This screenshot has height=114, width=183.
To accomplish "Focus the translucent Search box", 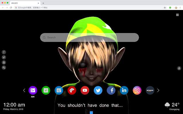I will 89,37.
